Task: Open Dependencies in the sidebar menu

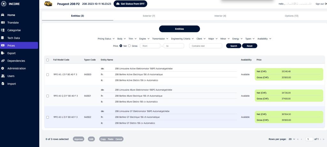Action: tap(16, 61)
